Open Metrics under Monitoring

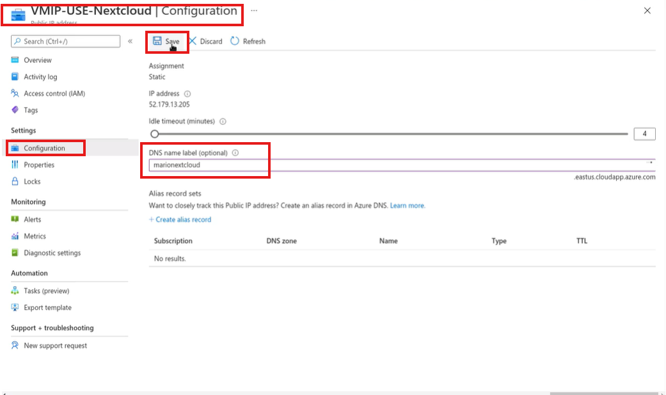pyautogui.click(x=35, y=236)
